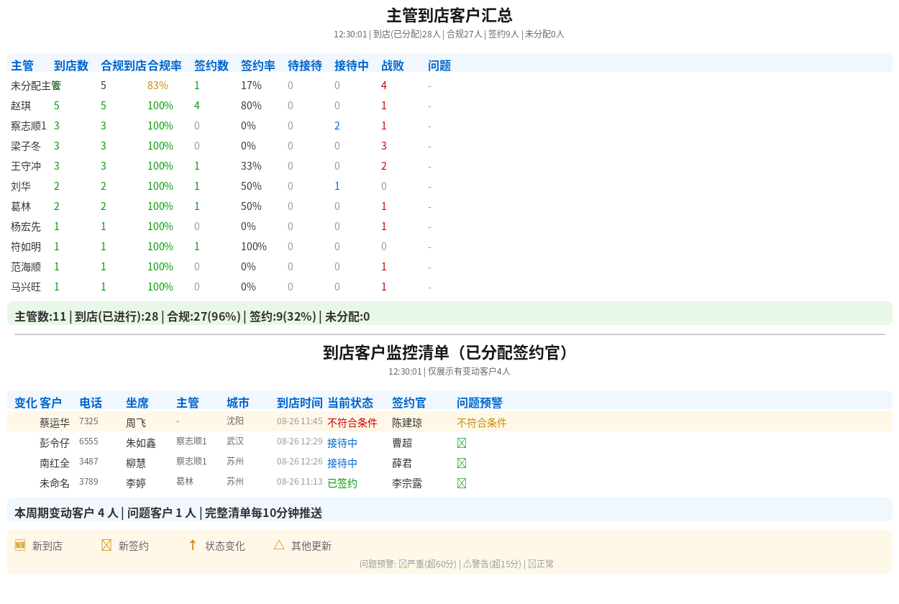Select supervisor 符如明
The height and width of the screenshot is (604, 899).
[26, 247]
